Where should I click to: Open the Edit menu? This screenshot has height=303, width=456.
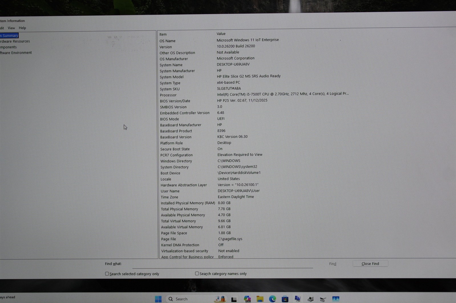point(2,28)
